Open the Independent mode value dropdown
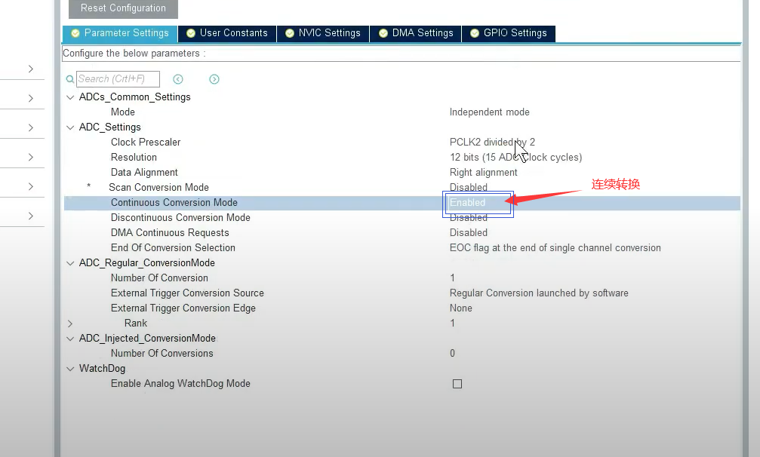The width and height of the screenshot is (760, 457). click(490, 112)
